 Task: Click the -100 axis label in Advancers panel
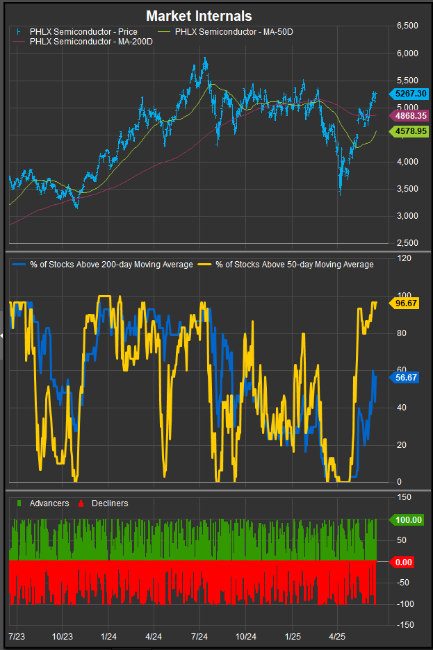pos(405,604)
